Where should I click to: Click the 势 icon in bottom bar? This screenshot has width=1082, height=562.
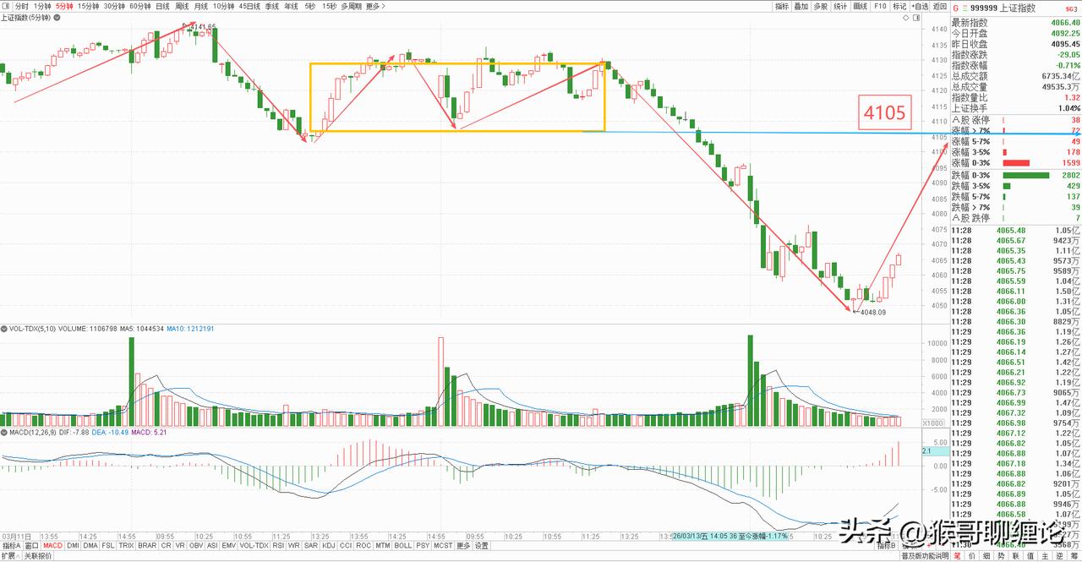click(x=1001, y=556)
